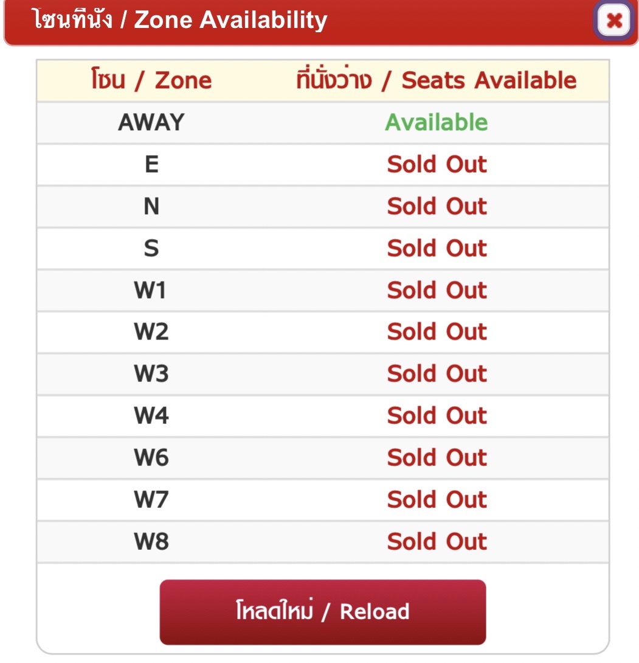Click Sold Out status for zone E
Viewport: 639px width, 663px height.
point(437,164)
